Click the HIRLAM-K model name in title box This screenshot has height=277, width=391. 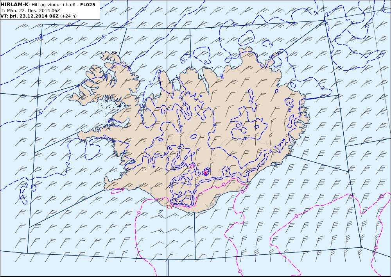point(15,5)
